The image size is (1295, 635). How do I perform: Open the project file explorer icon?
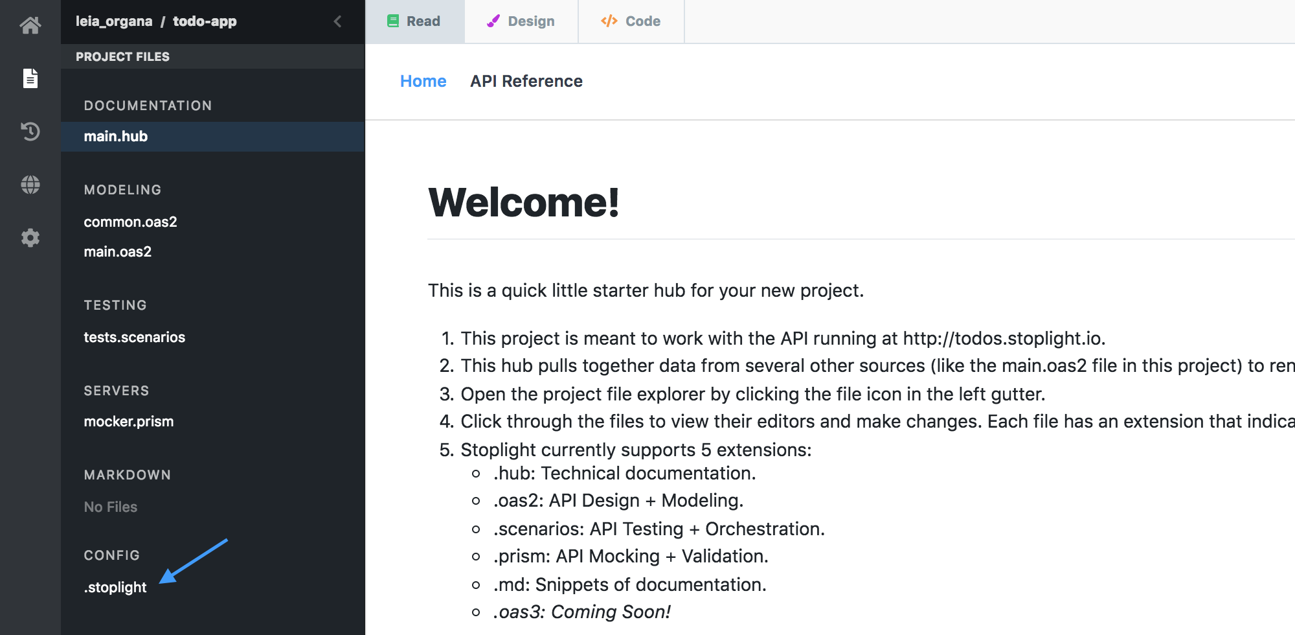click(30, 78)
